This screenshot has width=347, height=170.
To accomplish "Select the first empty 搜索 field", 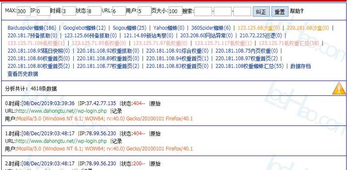I will [x=203, y=11].
